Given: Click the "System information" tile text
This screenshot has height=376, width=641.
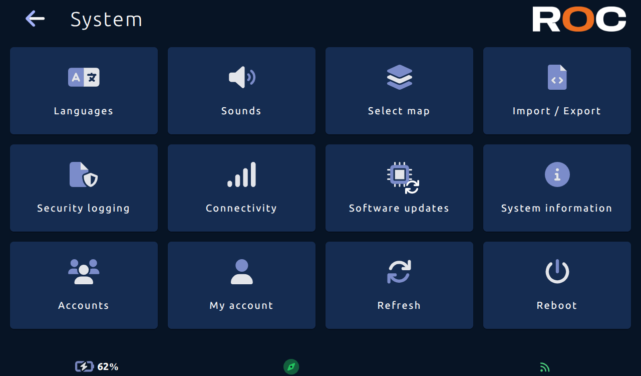Looking at the screenshot, I should [x=557, y=208].
